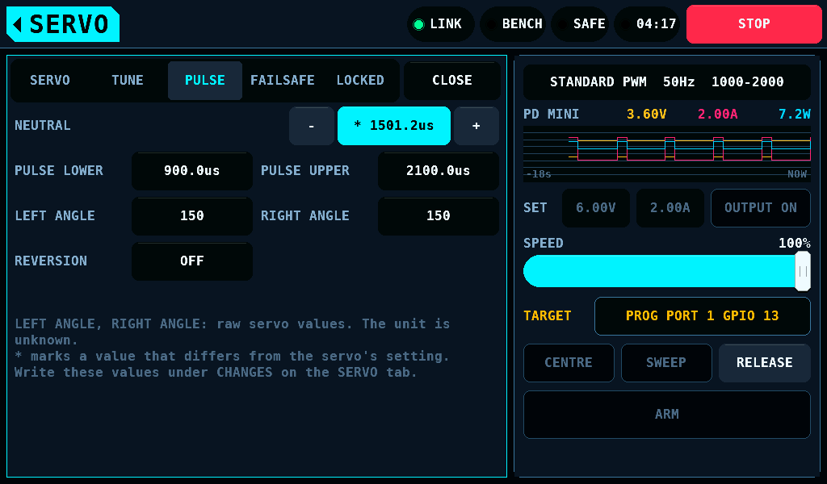Viewport: 827px width, 484px height.
Task: Open the PROG PORT 1 GPIO 13 target selector
Action: pyautogui.click(x=702, y=316)
